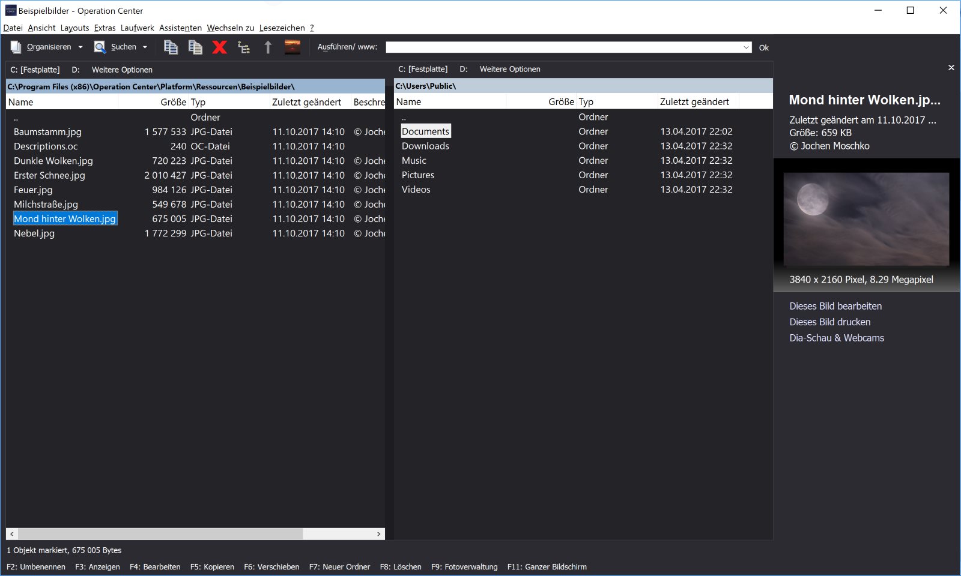Close the preview side panel
The image size is (961, 576).
tap(951, 68)
